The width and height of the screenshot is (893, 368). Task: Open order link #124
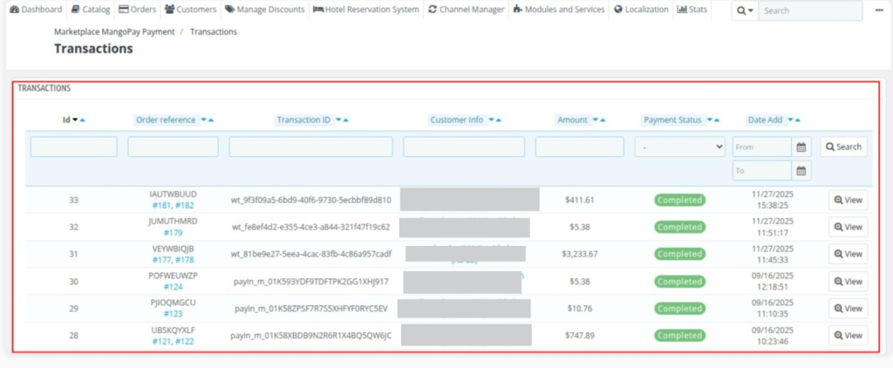[x=174, y=287]
